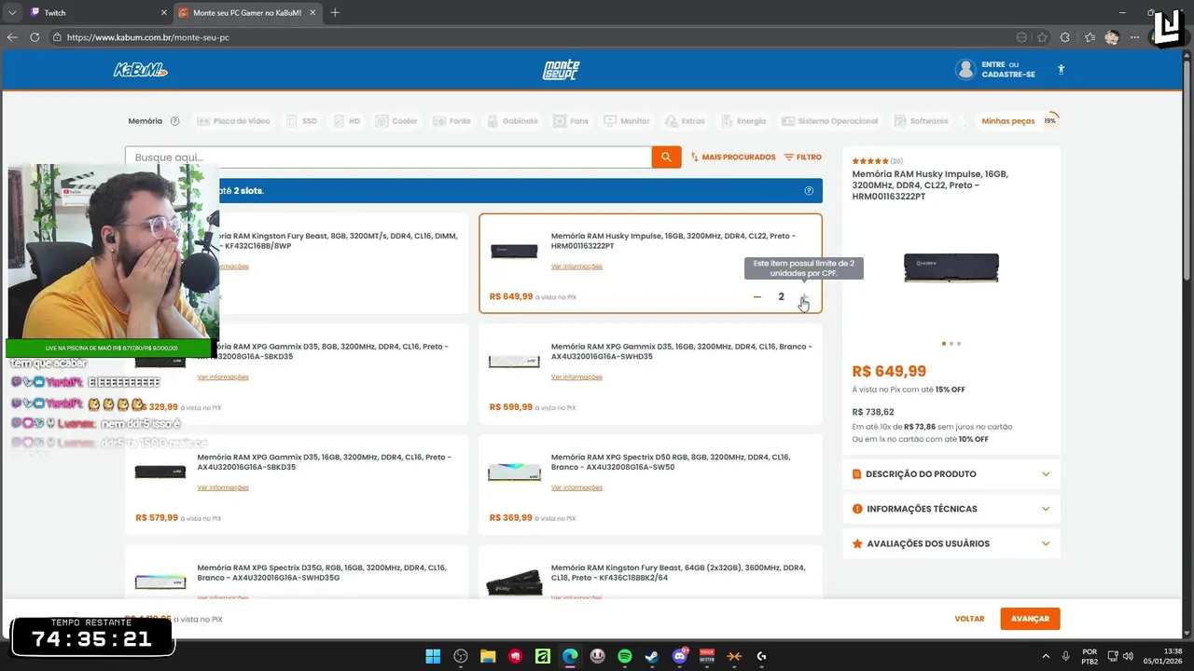Open Ver informações for Husky Impulse memory
Screen dimensions: 1194x671
point(576,267)
